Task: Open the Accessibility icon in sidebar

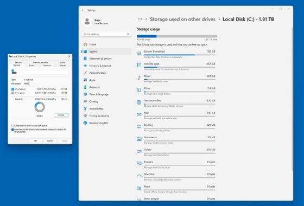Action: pyautogui.click(x=85, y=108)
